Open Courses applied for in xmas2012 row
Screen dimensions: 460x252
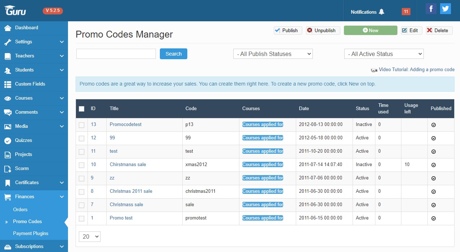pyautogui.click(x=263, y=165)
